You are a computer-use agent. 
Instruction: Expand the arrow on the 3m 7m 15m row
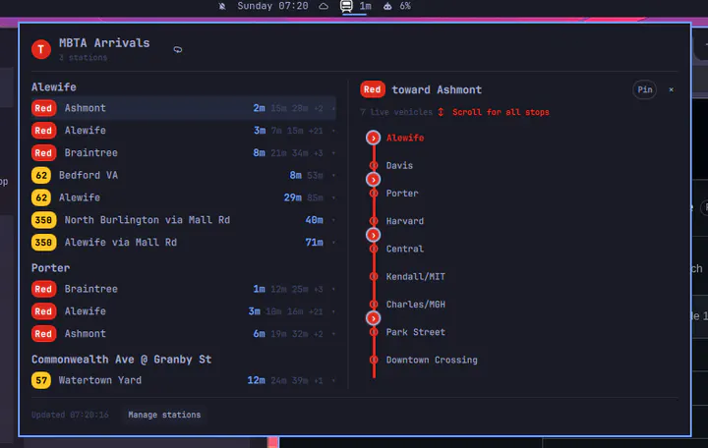(x=333, y=131)
